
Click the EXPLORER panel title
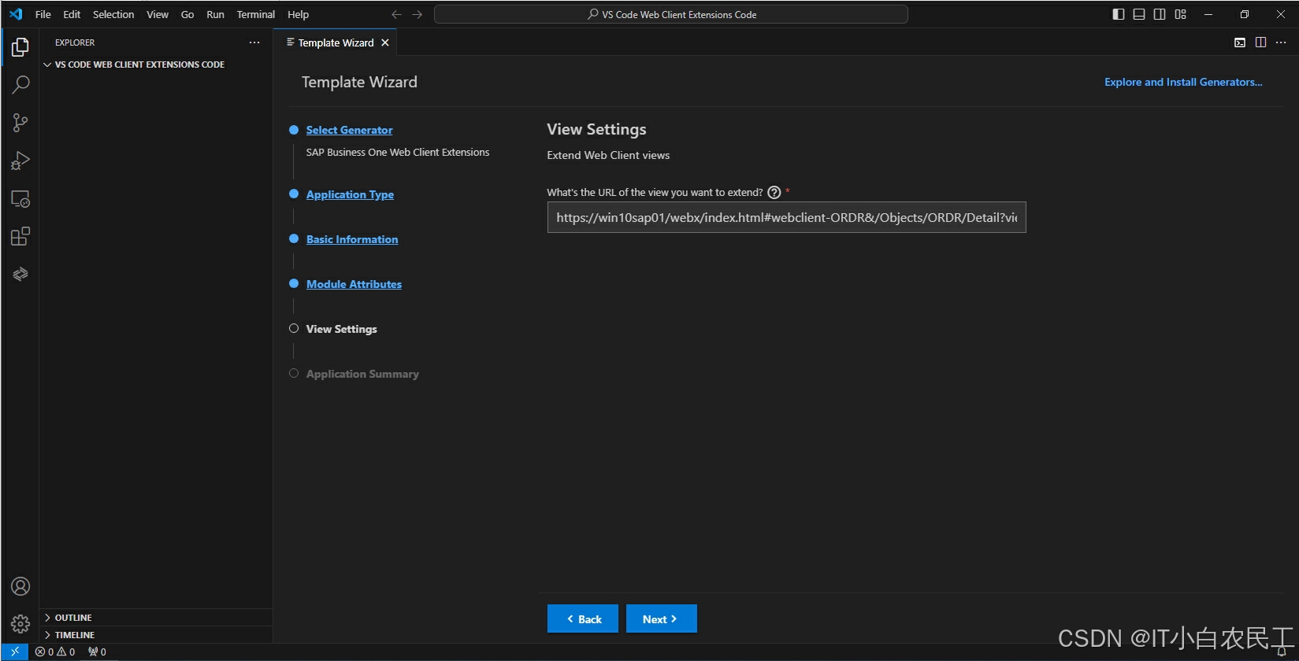pos(75,42)
